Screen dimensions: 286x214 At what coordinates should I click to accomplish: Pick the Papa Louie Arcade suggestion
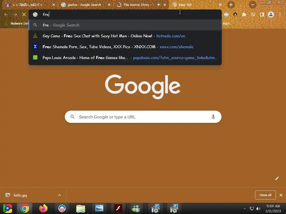coord(125,58)
